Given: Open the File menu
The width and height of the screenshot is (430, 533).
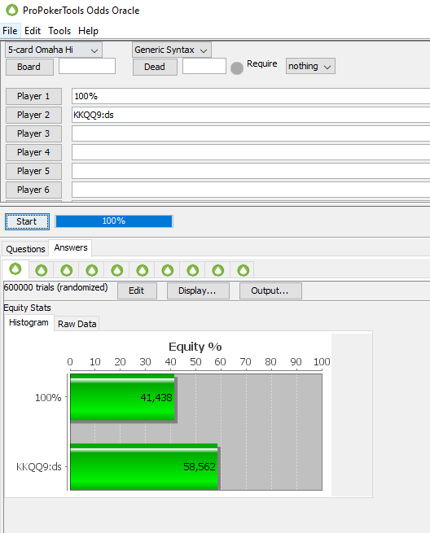Looking at the screenshot, I should point(10,31).
